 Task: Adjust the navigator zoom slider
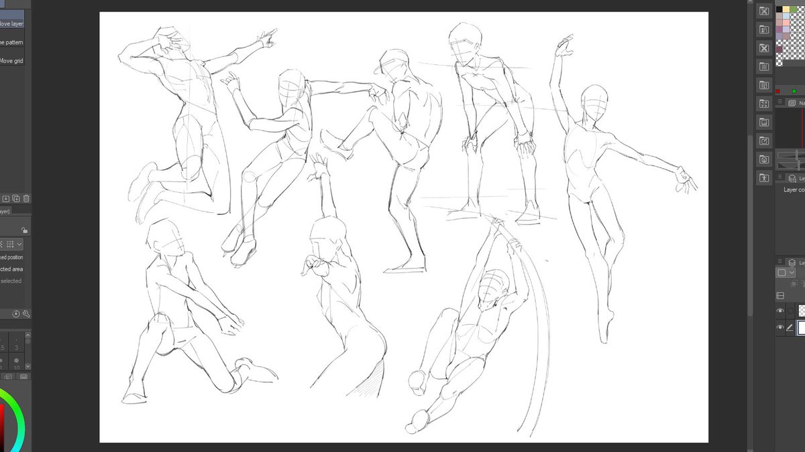792,155
